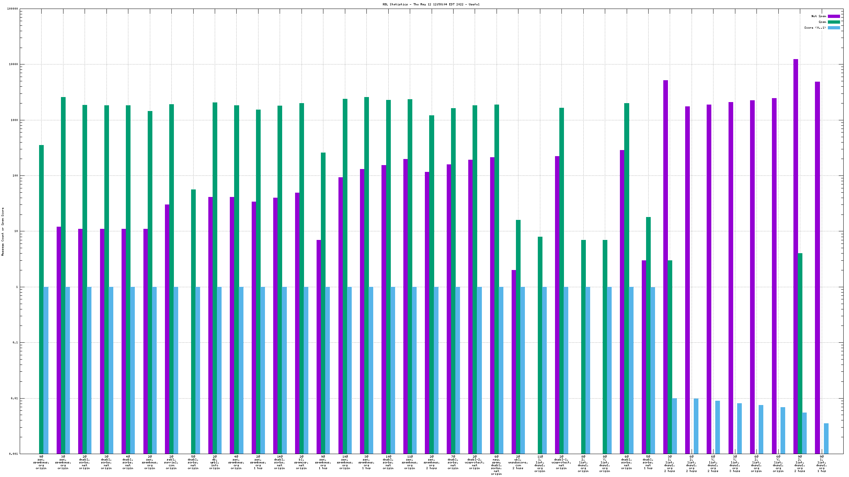Click the dnsbl-2.uceprotect.net origin label

coord(475,462)
